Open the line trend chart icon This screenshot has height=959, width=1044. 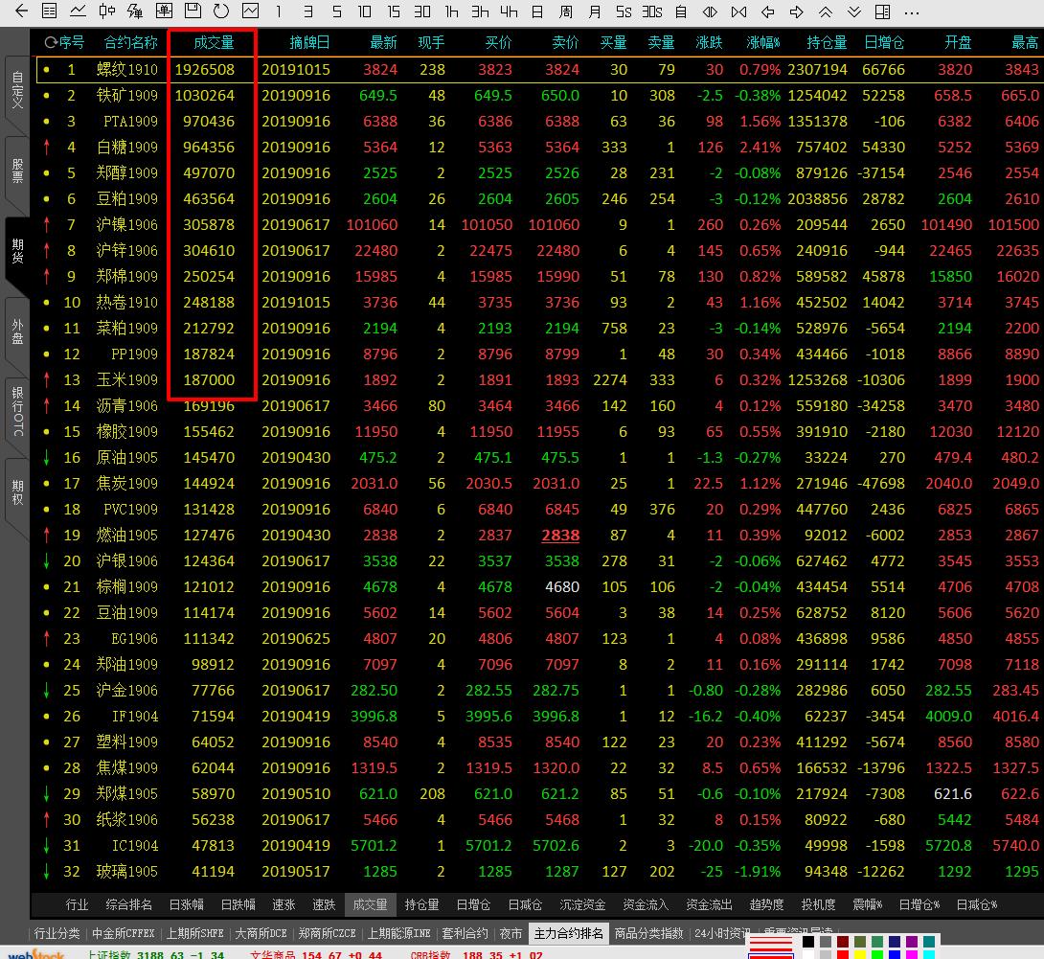tap(78, 11)
